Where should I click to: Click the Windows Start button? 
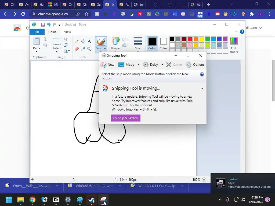pos(9,200)
